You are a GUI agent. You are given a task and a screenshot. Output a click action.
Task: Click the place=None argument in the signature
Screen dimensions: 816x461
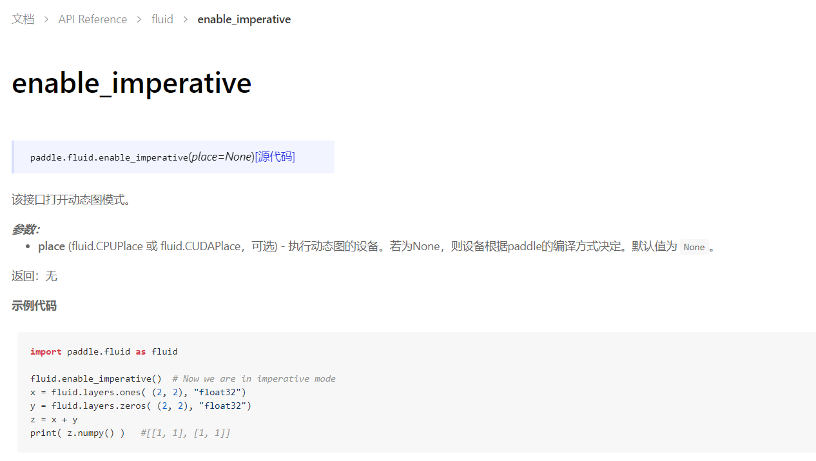pos(221,157)
